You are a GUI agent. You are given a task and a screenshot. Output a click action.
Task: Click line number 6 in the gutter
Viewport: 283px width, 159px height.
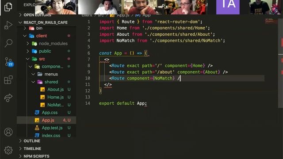[88, 53]
